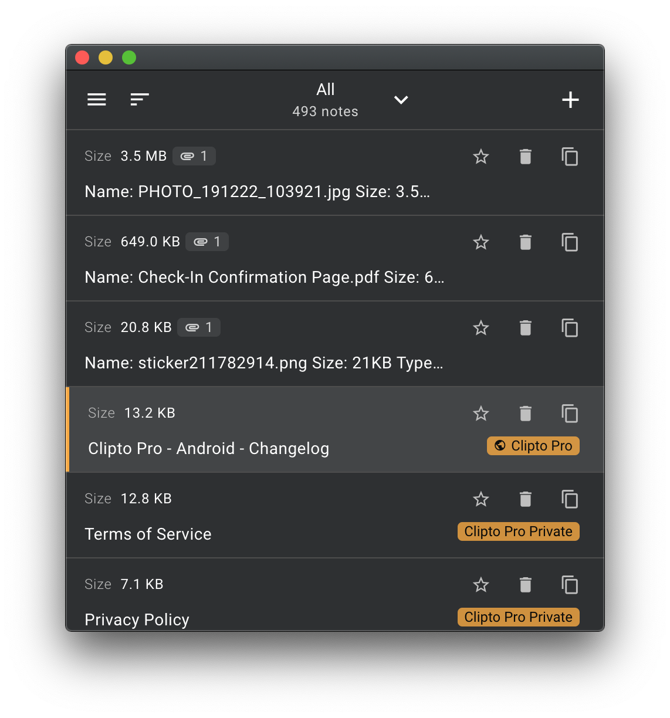Open the hamburger main menu
The width and height of the screenshot is (670, 718).
97,100
